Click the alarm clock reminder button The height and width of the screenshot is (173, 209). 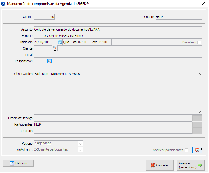[197, 150]
